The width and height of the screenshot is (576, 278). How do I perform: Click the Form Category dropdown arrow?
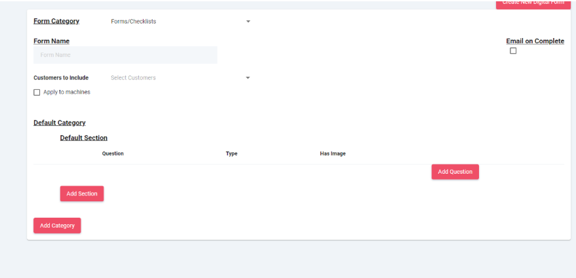(248, 22)
